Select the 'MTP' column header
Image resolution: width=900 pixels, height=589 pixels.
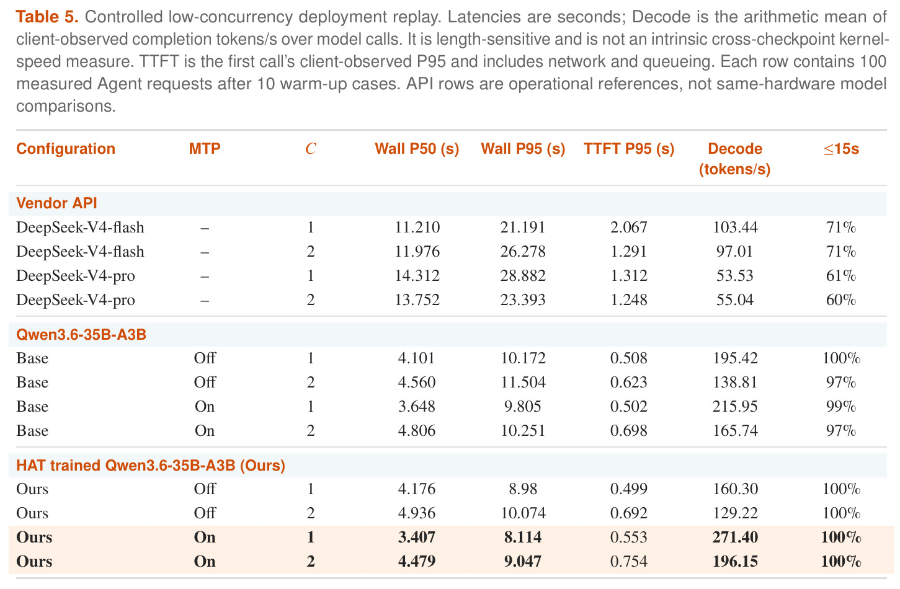click(205, 149)
